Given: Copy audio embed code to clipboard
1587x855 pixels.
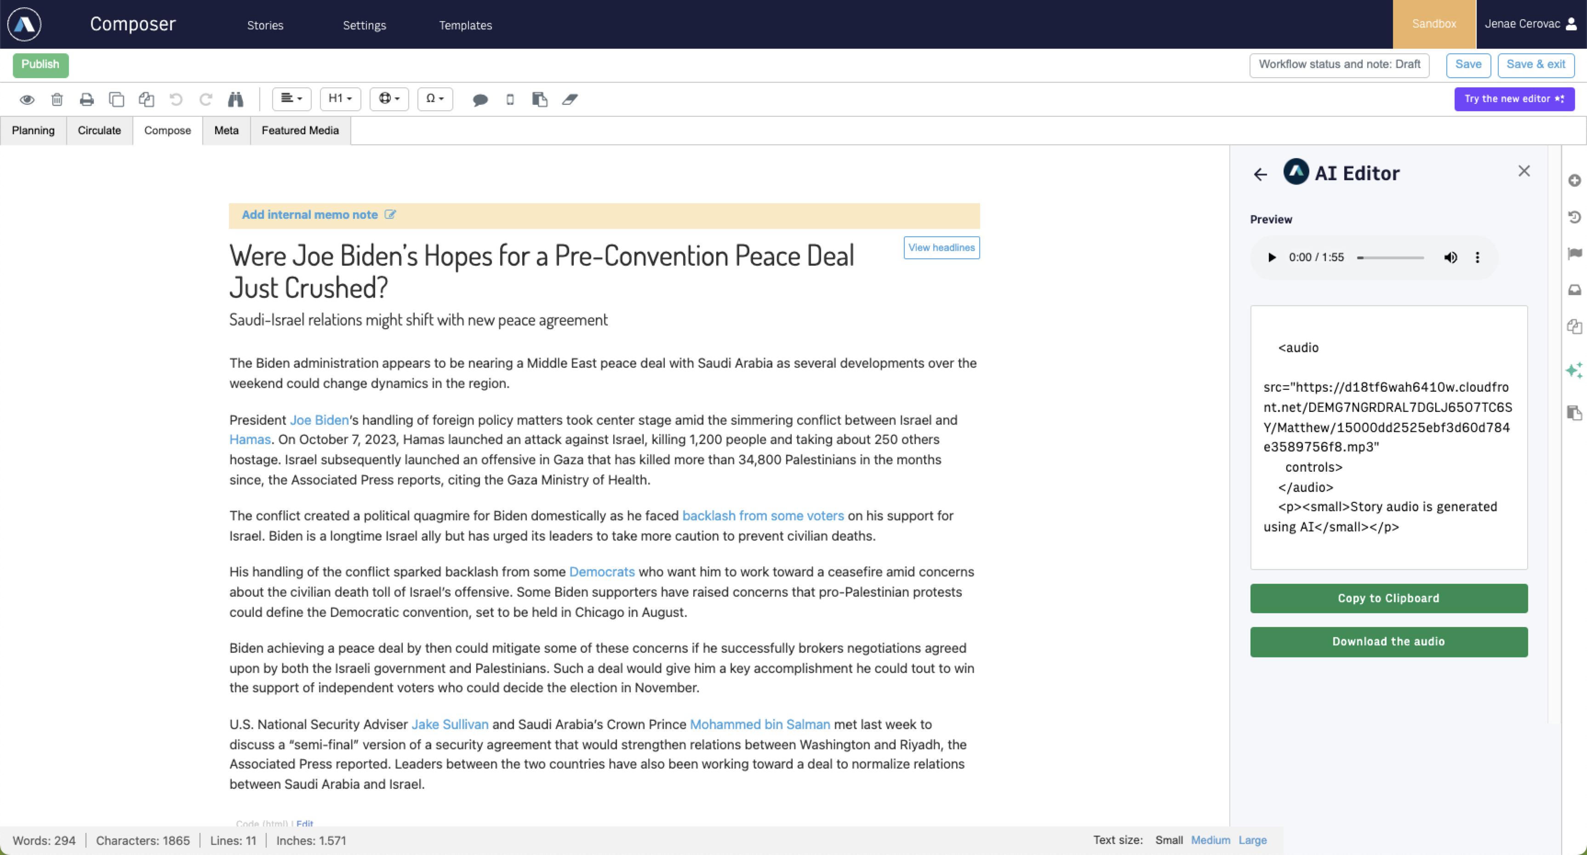Looking at the screenshot, I should [1388, 598].
